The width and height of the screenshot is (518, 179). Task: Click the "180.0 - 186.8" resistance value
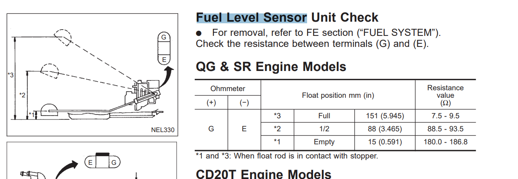[445, 142]
